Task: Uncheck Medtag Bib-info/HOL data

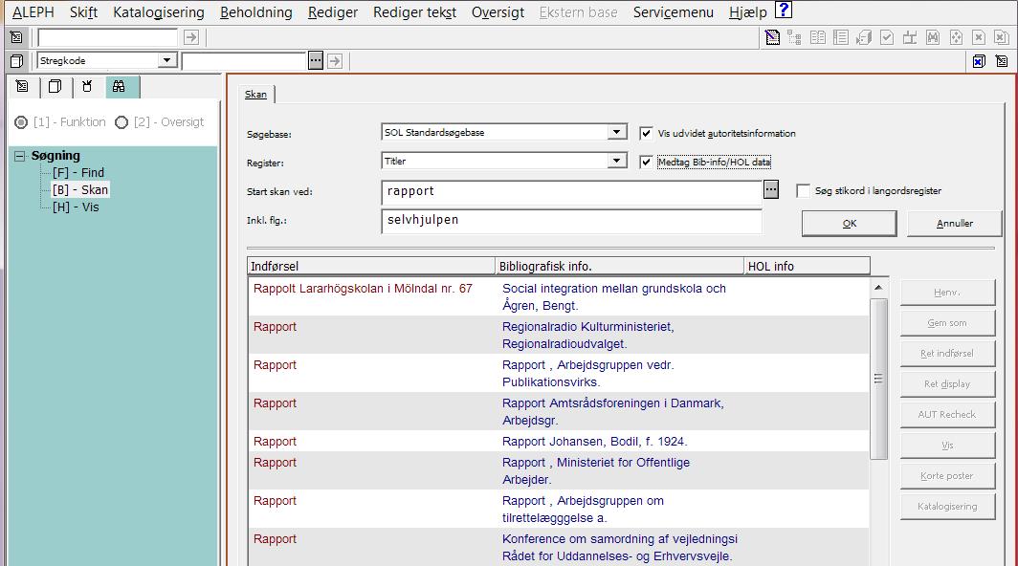Action: point(647,162)
